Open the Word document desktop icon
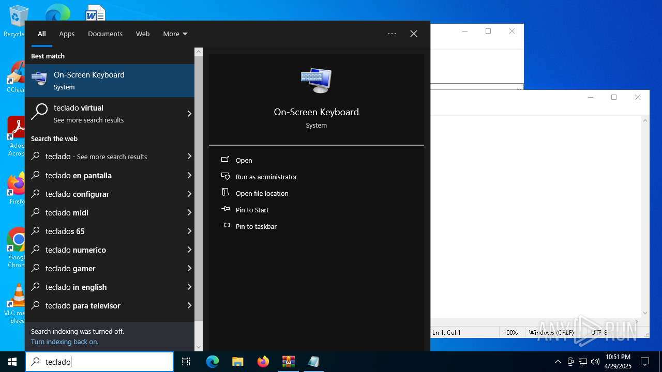Screen dimensions: 662x372 (x=96, y=13)
